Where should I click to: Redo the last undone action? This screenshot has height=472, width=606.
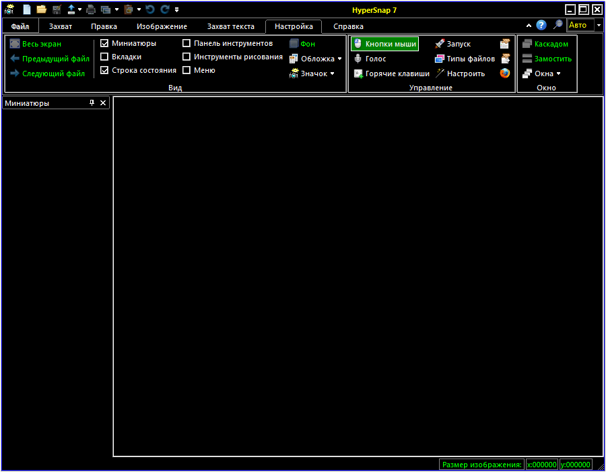[x=165, y=9]
